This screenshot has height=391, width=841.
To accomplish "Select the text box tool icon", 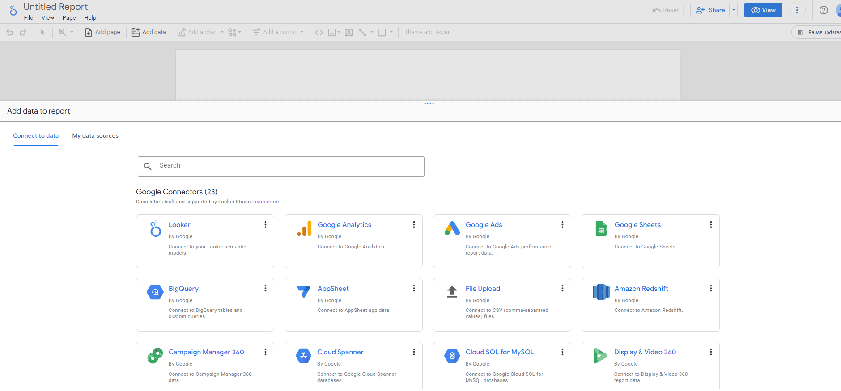I will click(349, 32).
